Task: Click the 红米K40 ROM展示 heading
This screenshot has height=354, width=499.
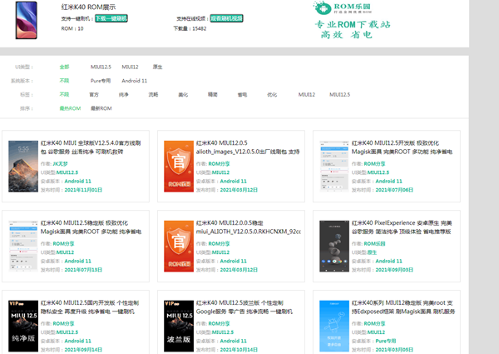Action: point(88,7)
